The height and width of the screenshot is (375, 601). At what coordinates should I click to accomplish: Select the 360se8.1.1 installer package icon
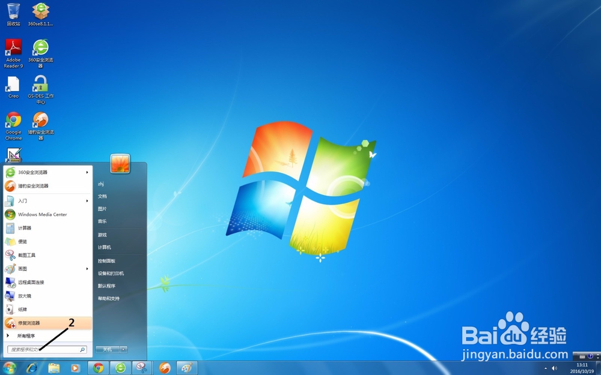tap(40, 14)
